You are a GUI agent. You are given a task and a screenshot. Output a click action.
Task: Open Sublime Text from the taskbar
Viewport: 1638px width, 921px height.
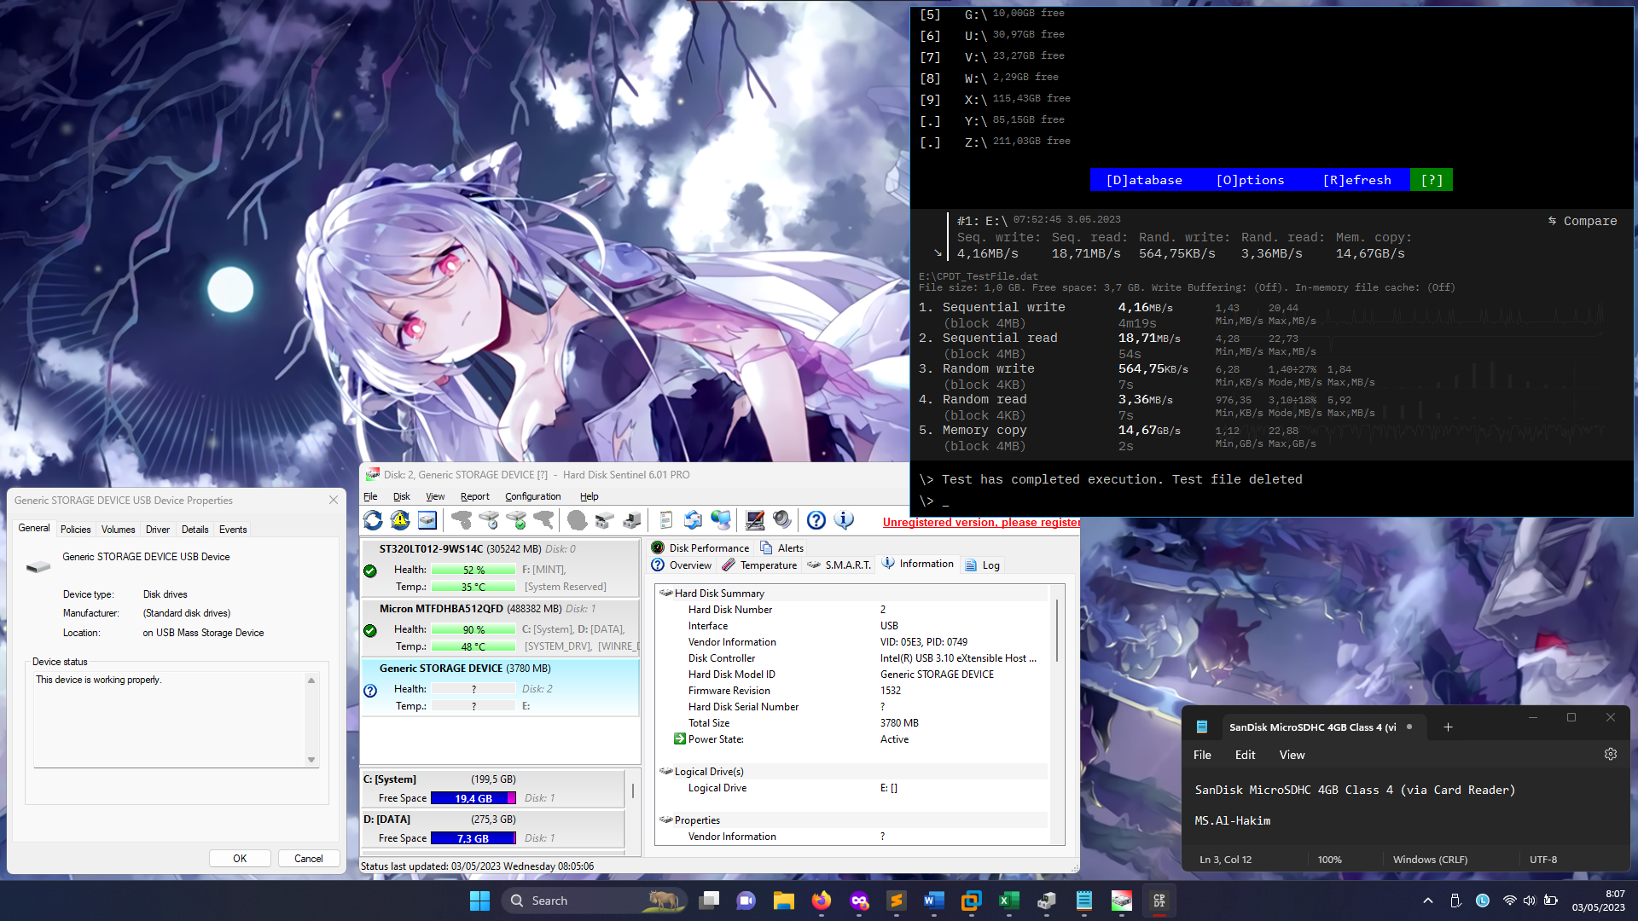coord(897,901)
